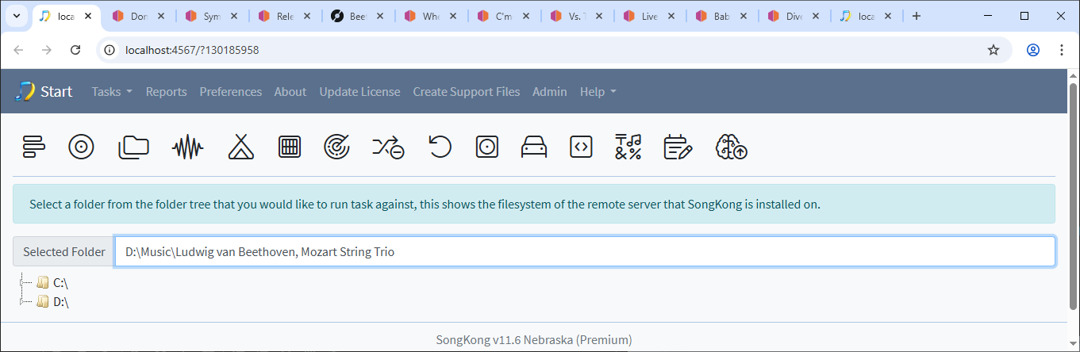Open the Admin menu item

pos(550,91)
